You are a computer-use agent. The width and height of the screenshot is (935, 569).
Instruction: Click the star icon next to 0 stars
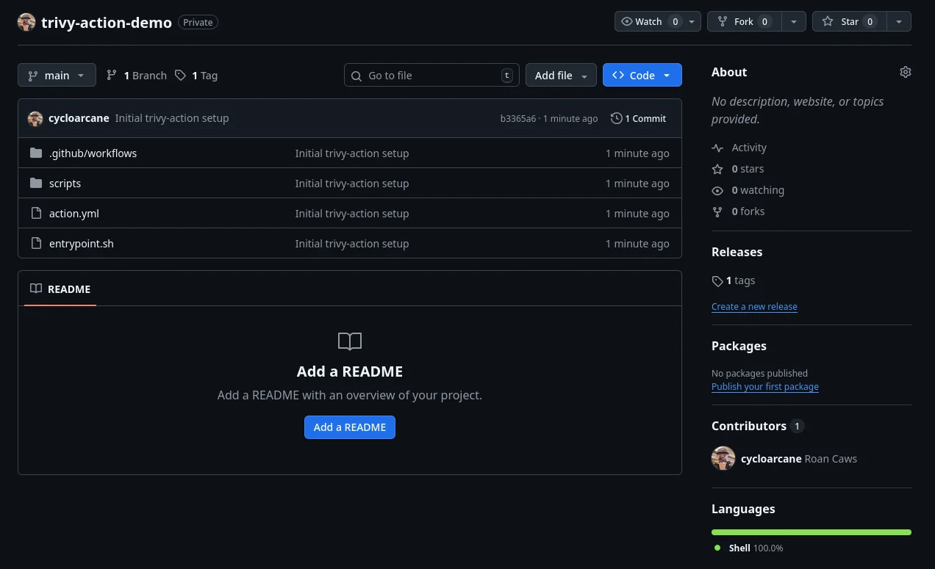click(717, 169)
